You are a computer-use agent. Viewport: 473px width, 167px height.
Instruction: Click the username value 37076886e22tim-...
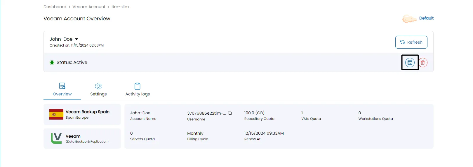click(206, 113)
